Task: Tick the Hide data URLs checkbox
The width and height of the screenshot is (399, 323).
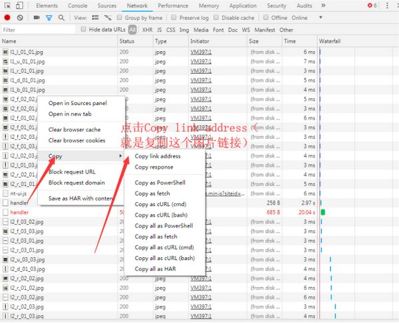Action: click(83, 30)
